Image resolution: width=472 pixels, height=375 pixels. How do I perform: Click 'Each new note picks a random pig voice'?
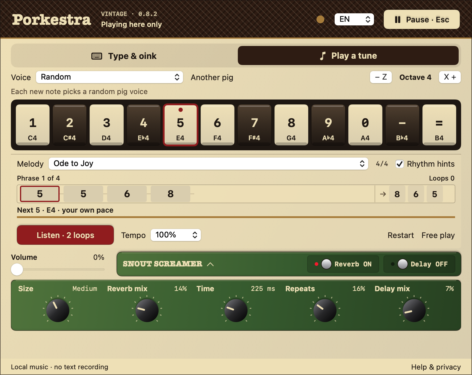click(x=79, y=92)
